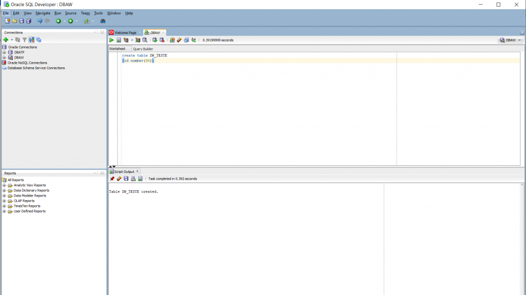Open SQL Worksheet connection dropdown in main toolbar
526x295 pixels.
pos(93,21)
